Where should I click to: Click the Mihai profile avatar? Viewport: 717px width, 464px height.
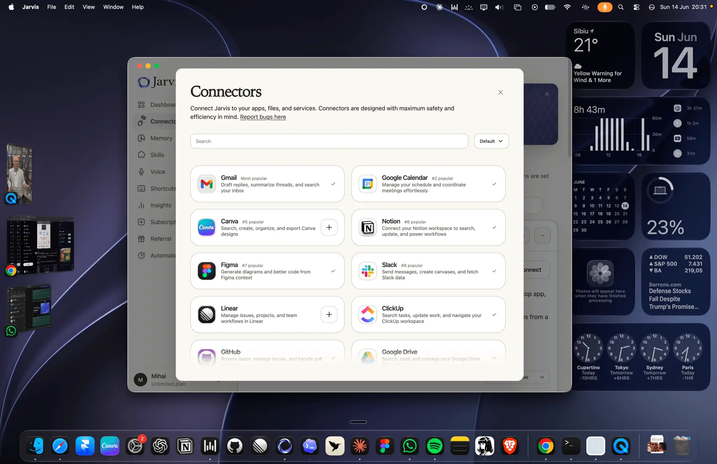140,380
